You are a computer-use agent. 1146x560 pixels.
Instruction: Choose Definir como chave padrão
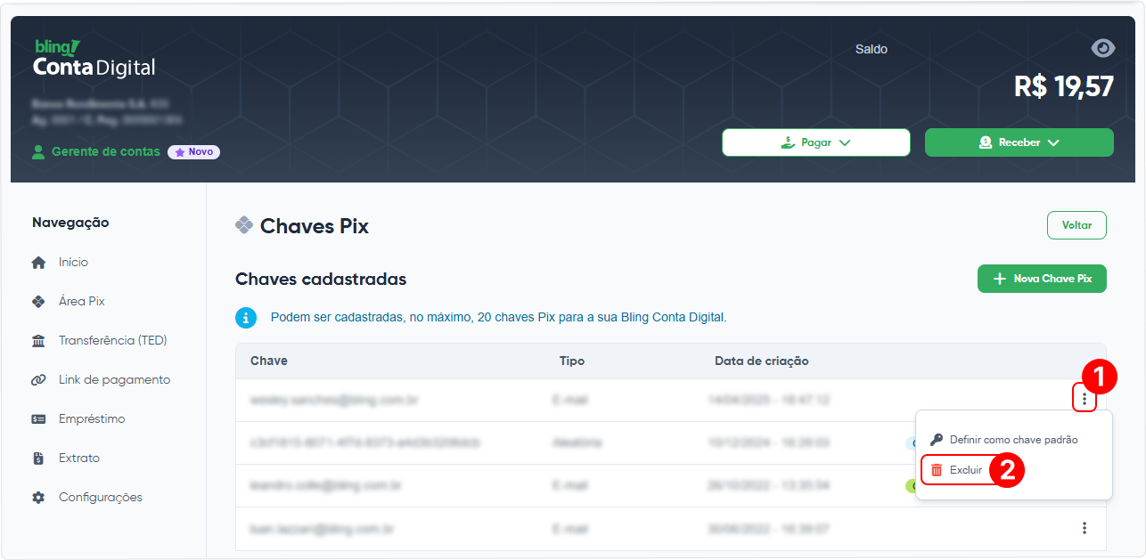1004,440
